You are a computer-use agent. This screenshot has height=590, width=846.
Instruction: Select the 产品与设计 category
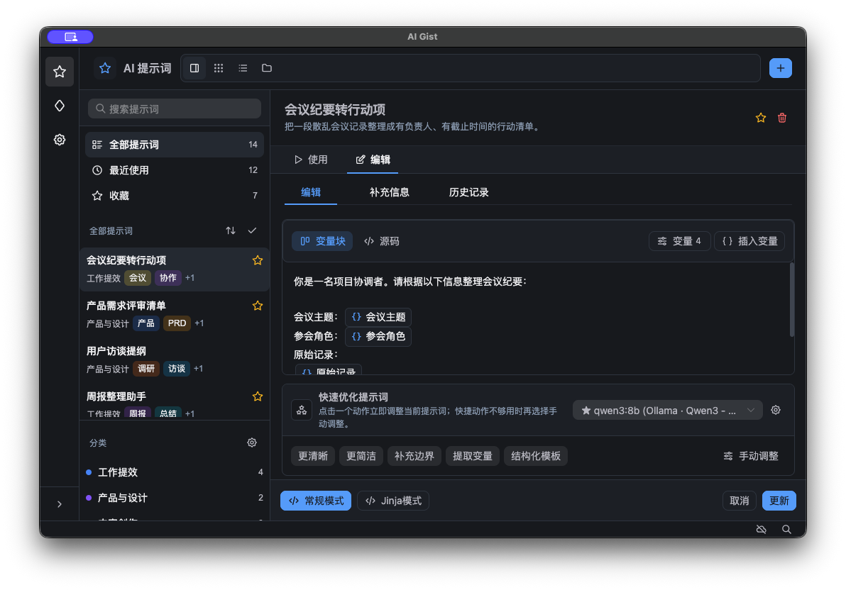tap(175, 498)
